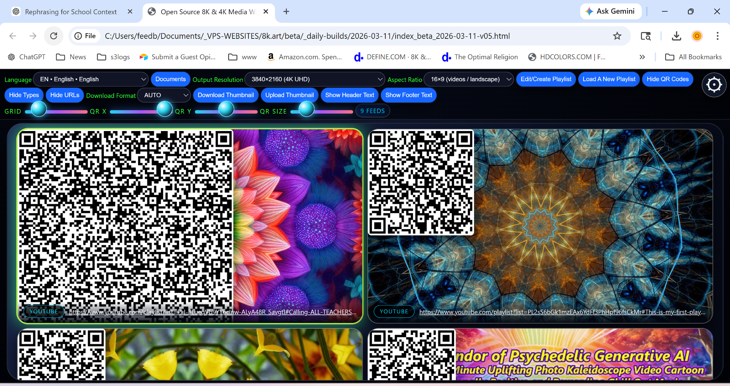Expand the Output Resolution dropdown
Screen dimensions: 730x386
point(315,79)
